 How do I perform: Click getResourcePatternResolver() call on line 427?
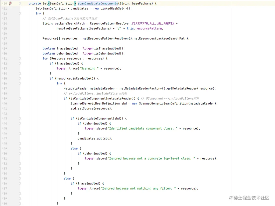[107, 38]
